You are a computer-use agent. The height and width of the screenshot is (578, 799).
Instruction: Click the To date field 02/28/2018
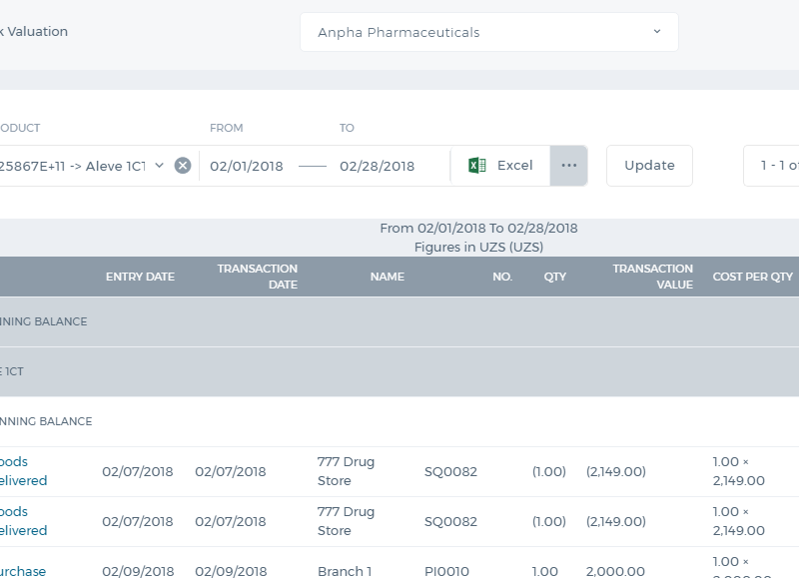coord(378,166)
